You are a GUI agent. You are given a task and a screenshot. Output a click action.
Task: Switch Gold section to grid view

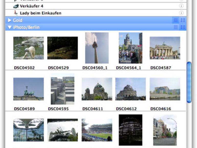[183, 20]
